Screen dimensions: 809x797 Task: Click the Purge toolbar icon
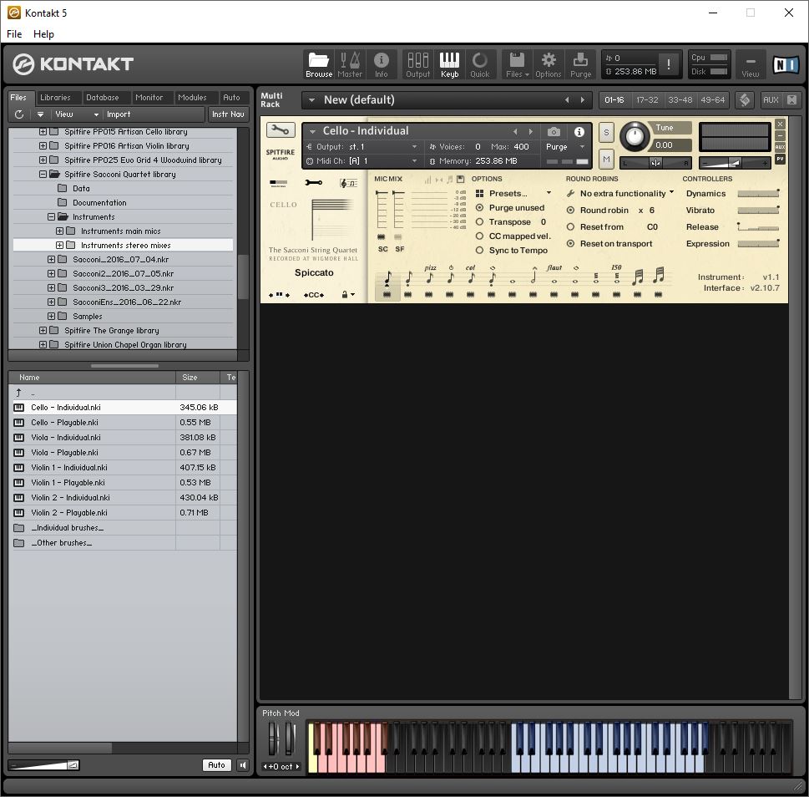[580, 64]
